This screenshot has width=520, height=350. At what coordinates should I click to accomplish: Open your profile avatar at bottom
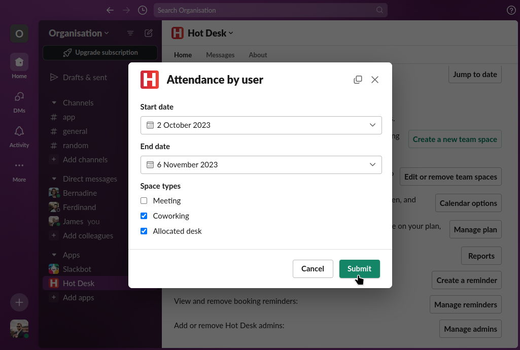[19, 329]
